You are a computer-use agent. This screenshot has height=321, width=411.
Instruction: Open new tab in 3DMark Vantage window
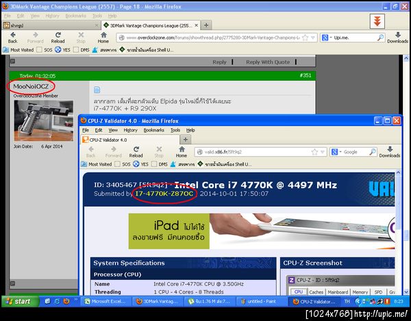coord(206,25)
